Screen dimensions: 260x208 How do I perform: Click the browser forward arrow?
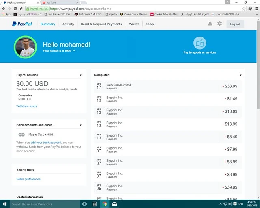9,9
